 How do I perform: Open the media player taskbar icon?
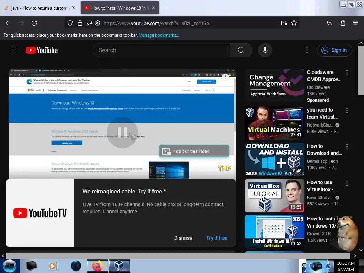coord(53,266)
